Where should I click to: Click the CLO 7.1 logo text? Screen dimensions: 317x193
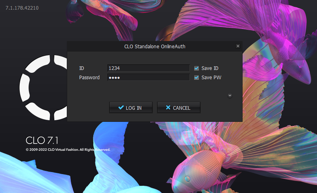click(42, 140)
